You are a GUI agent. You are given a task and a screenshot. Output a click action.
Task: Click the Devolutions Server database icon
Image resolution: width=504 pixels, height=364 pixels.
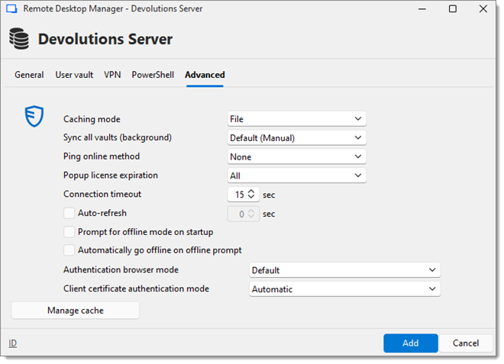pyautogui.click(x=20, y=39)
